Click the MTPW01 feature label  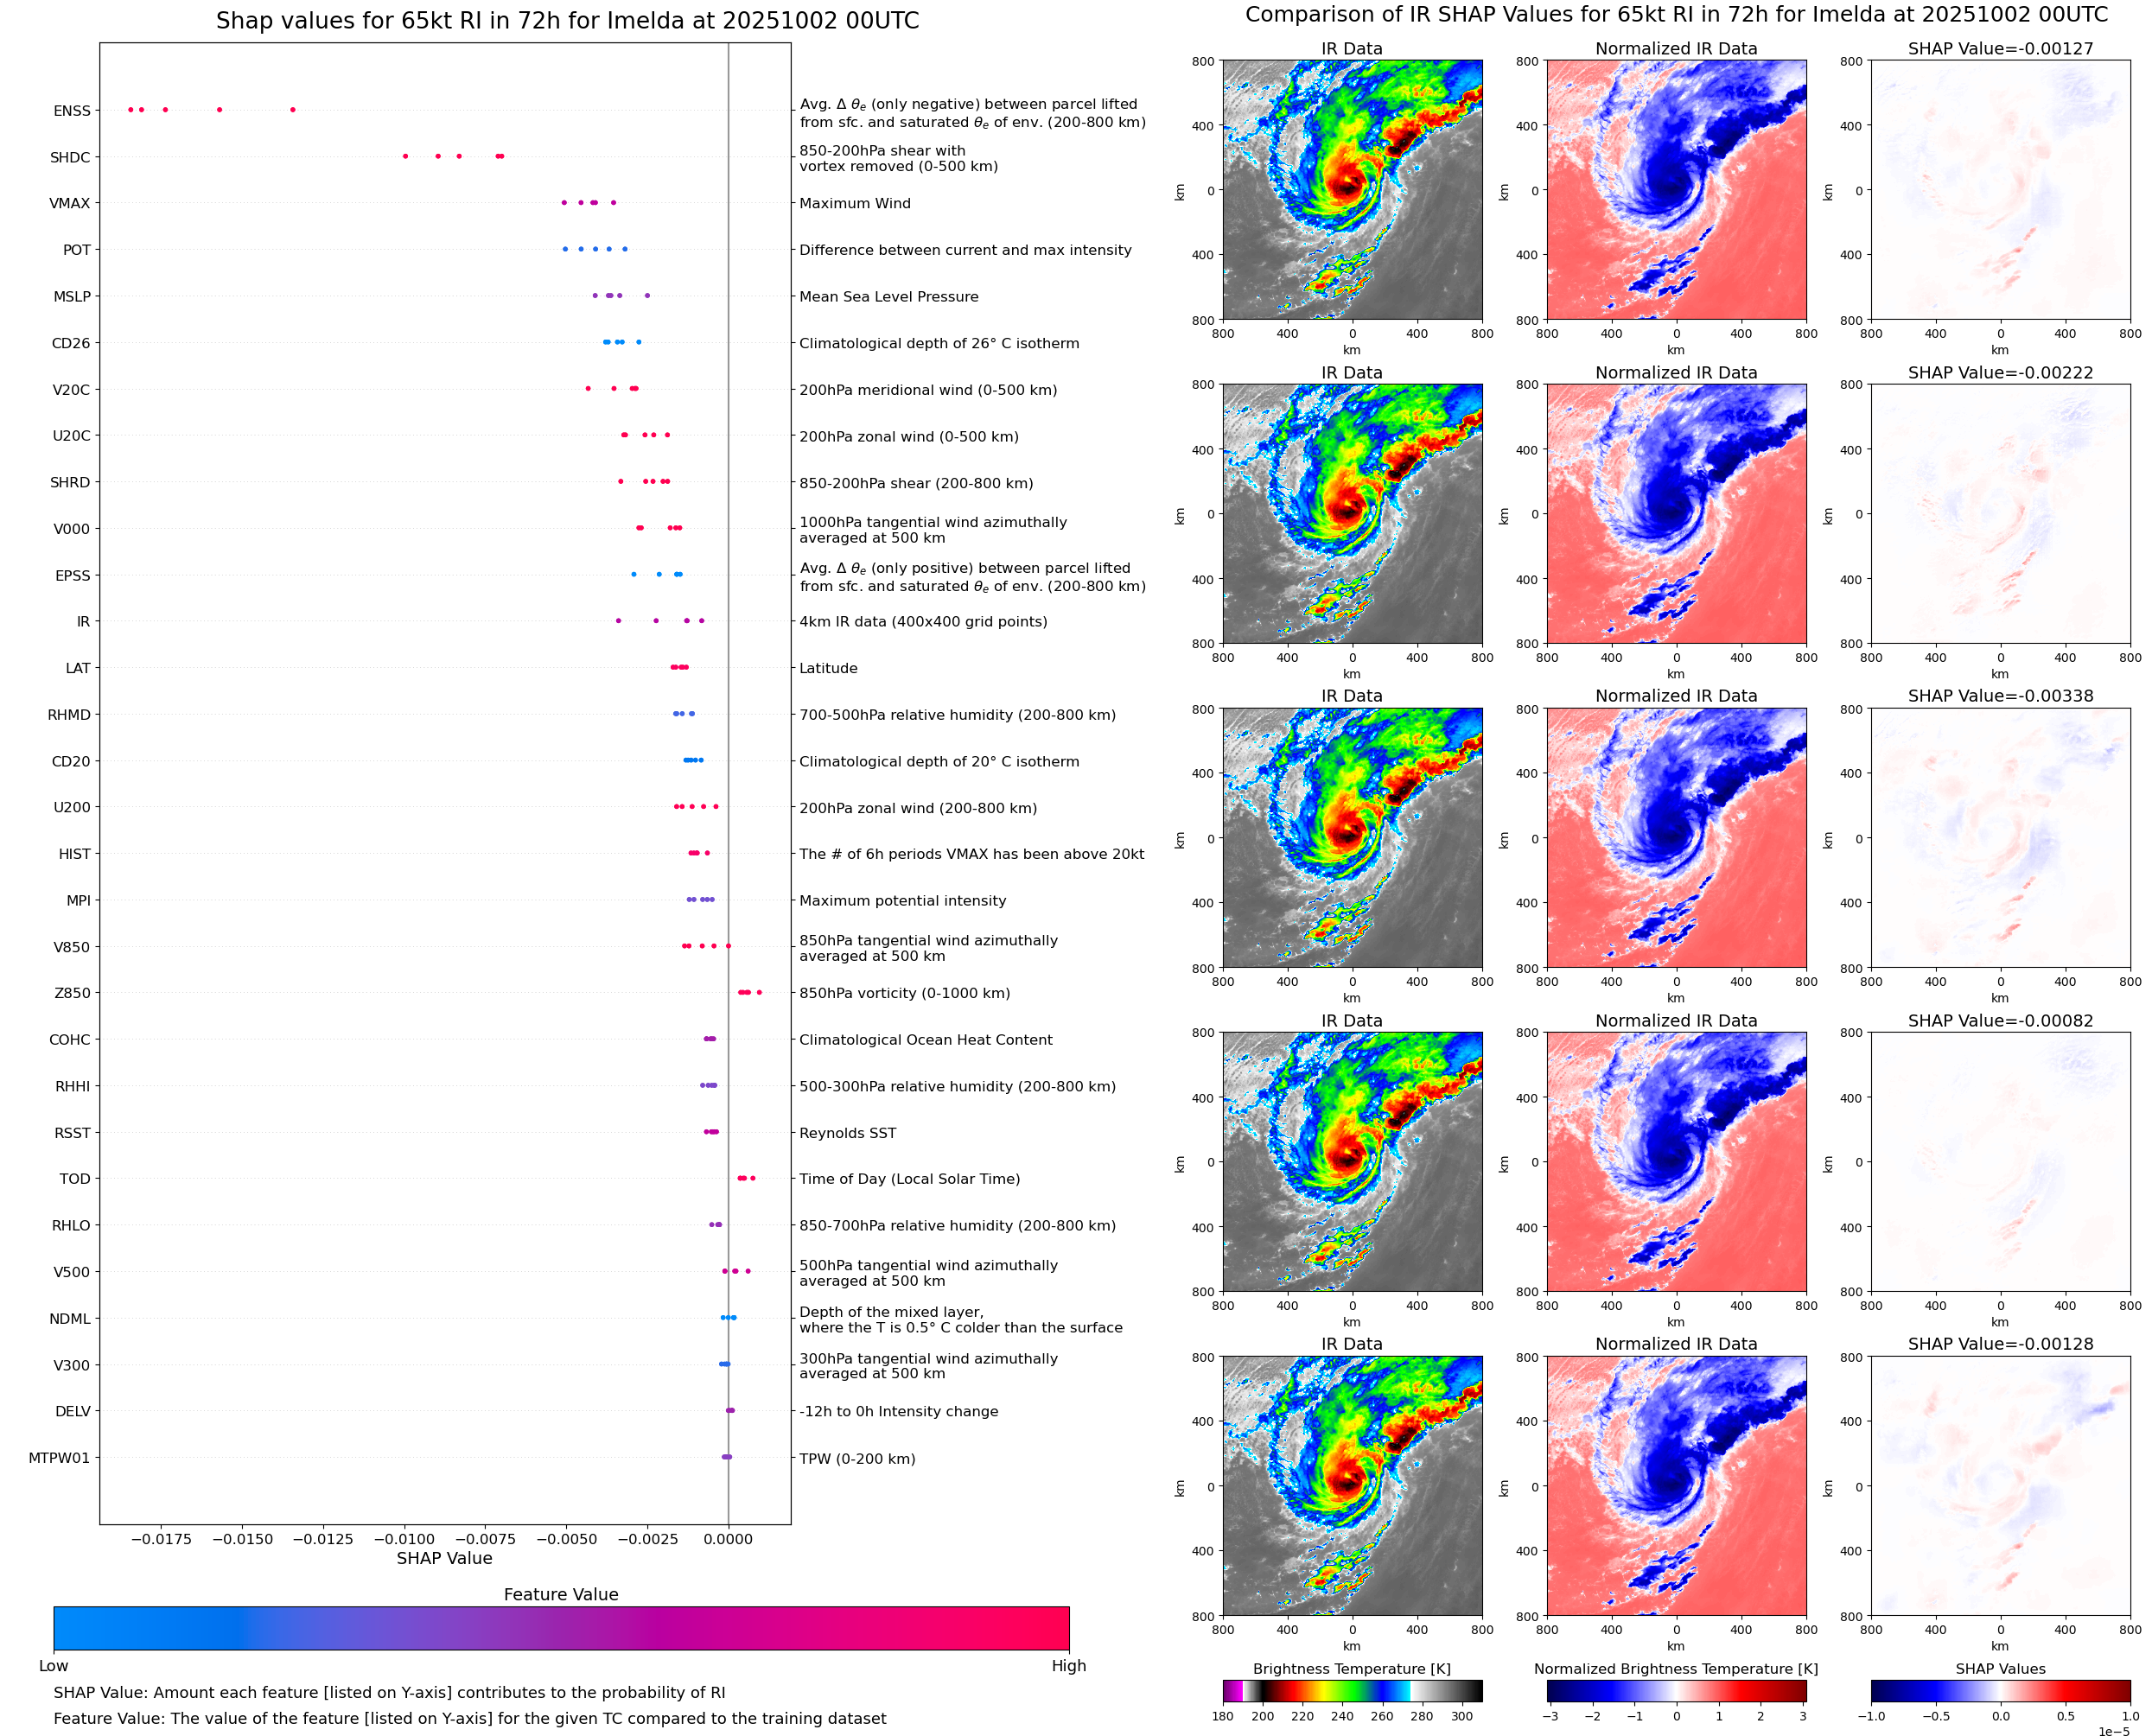pyautogui.click(x=59, y=1458)
